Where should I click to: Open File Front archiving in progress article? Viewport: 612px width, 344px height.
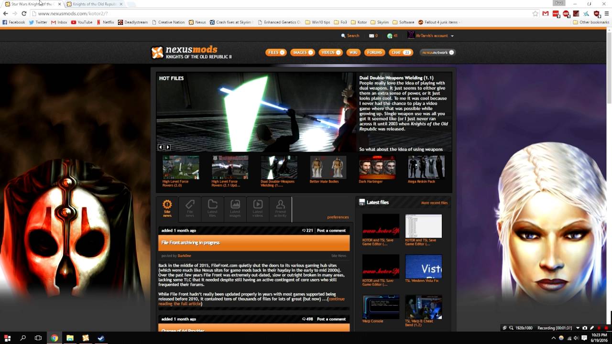[191, 243]
